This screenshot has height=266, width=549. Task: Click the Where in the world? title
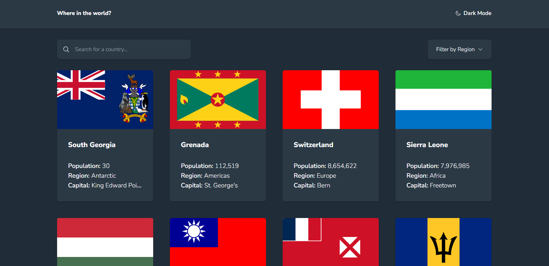coord(84,13)
